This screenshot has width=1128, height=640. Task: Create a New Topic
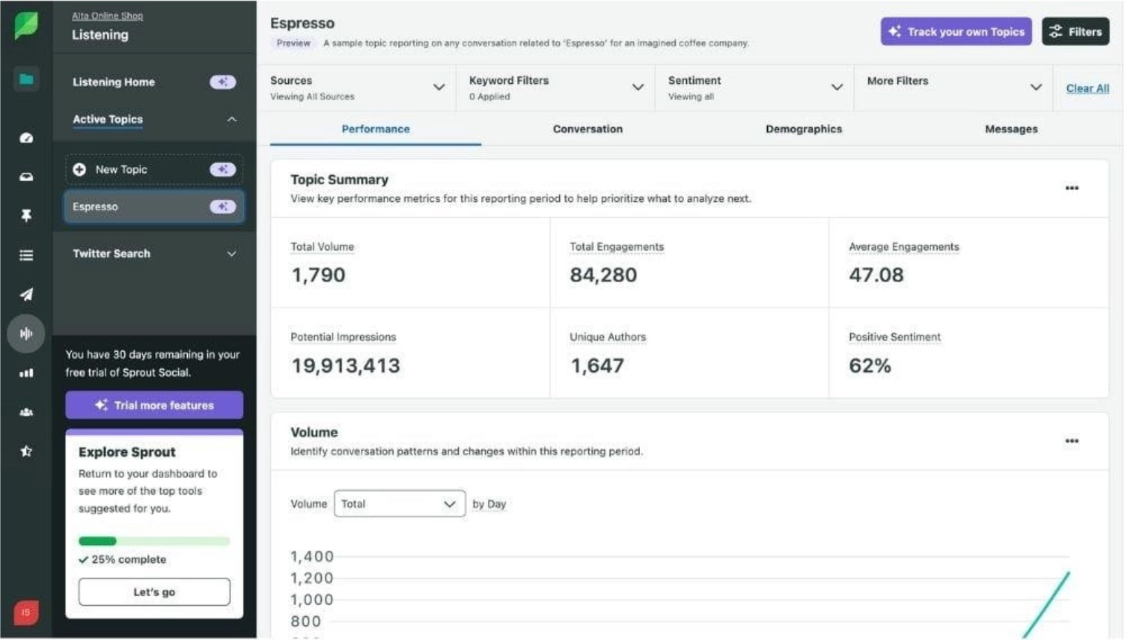coord(154,170)
